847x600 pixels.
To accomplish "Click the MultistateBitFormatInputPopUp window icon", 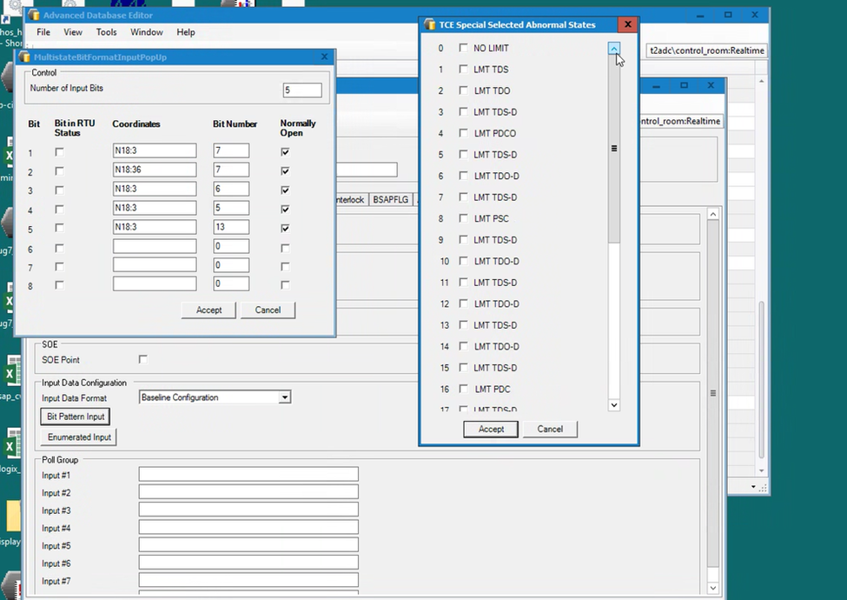I will point(24,57).
